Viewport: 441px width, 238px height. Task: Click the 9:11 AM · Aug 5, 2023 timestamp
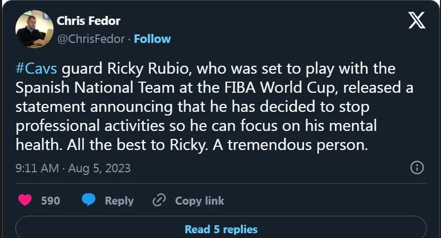73,169
